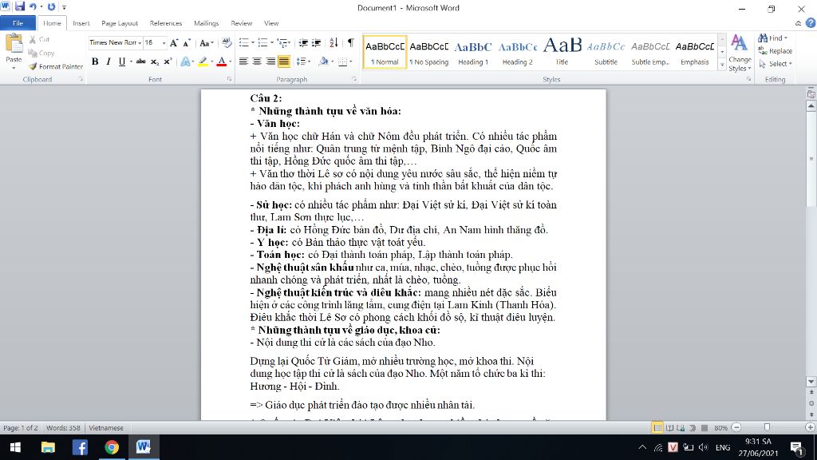The height and width of the screenshot is (460, 817).
Task: Paste clipboard contents
Action: point(14,52)
